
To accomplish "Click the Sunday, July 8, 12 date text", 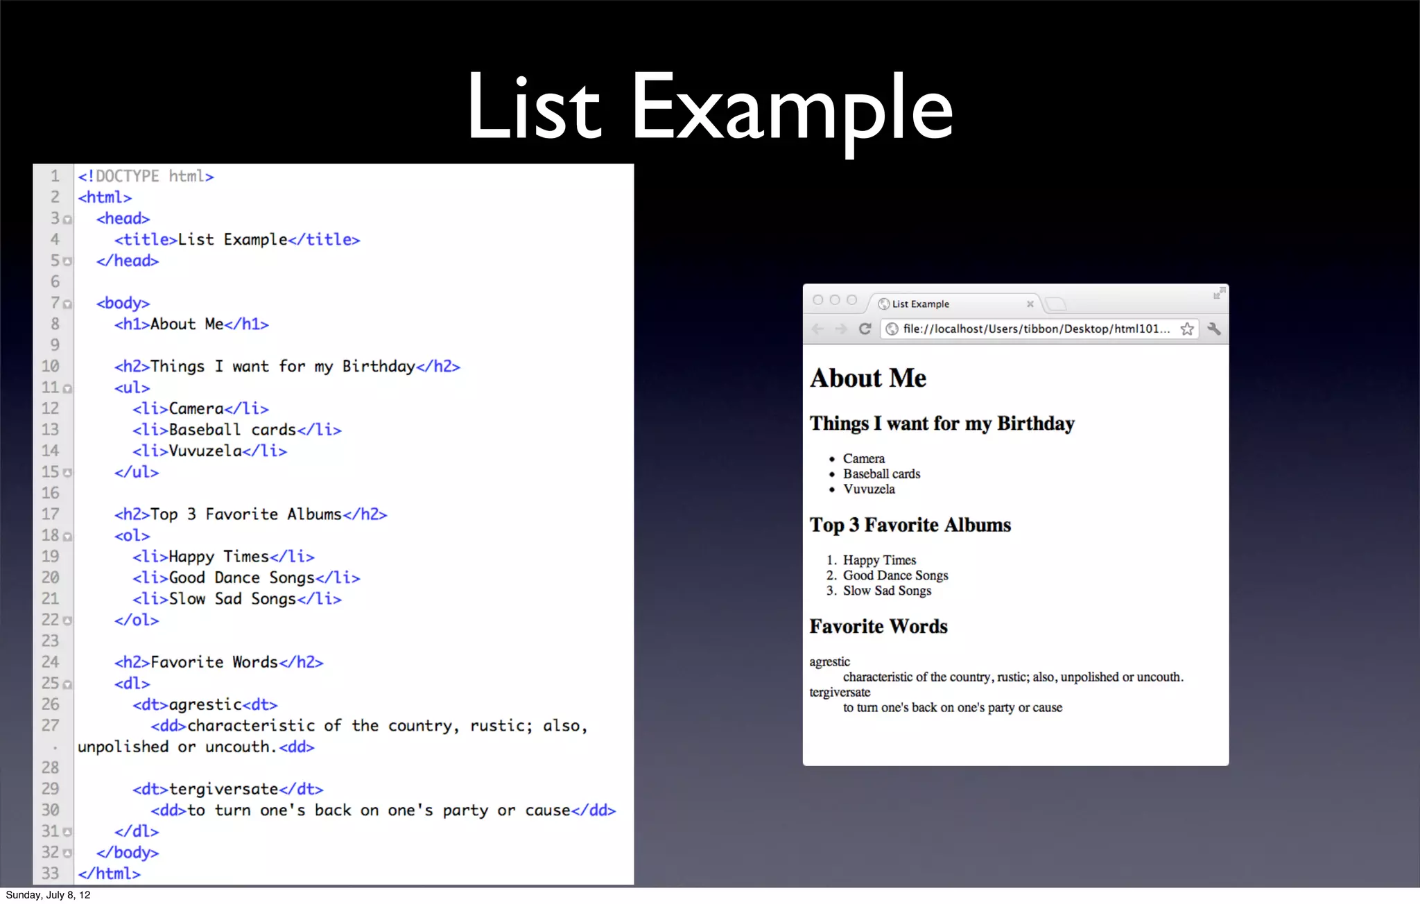I will click(x=48, y=895).
